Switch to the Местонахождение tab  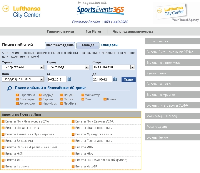(x=60, y=45)
